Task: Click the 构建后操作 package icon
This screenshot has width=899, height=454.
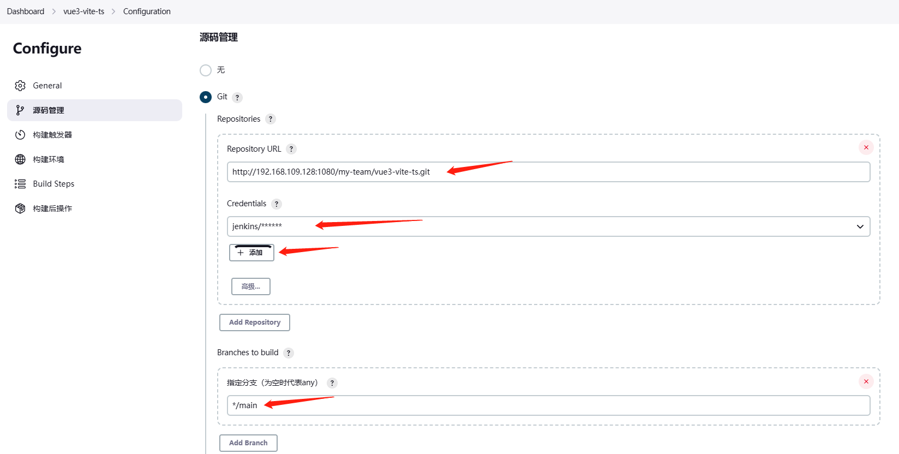Action: [x=20, y=208]
